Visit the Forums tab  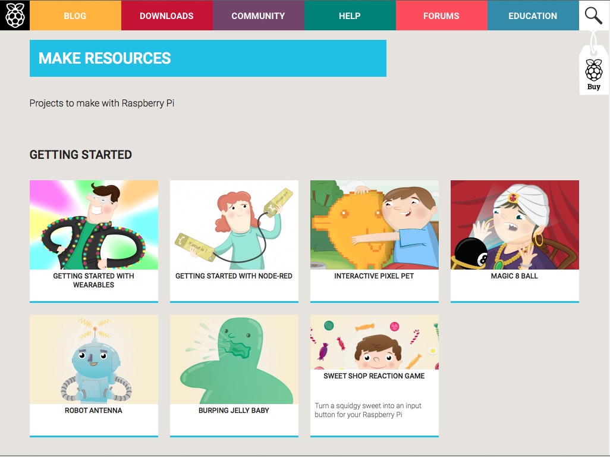tap(441, 15)
